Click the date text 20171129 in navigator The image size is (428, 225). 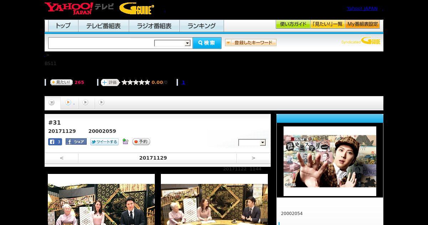coord(153,158)
